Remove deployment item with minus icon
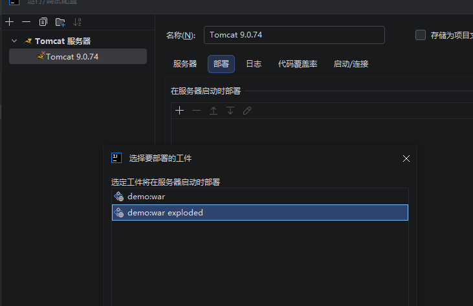Viewport: 473px width, 306px height. [x=196, y=111]
